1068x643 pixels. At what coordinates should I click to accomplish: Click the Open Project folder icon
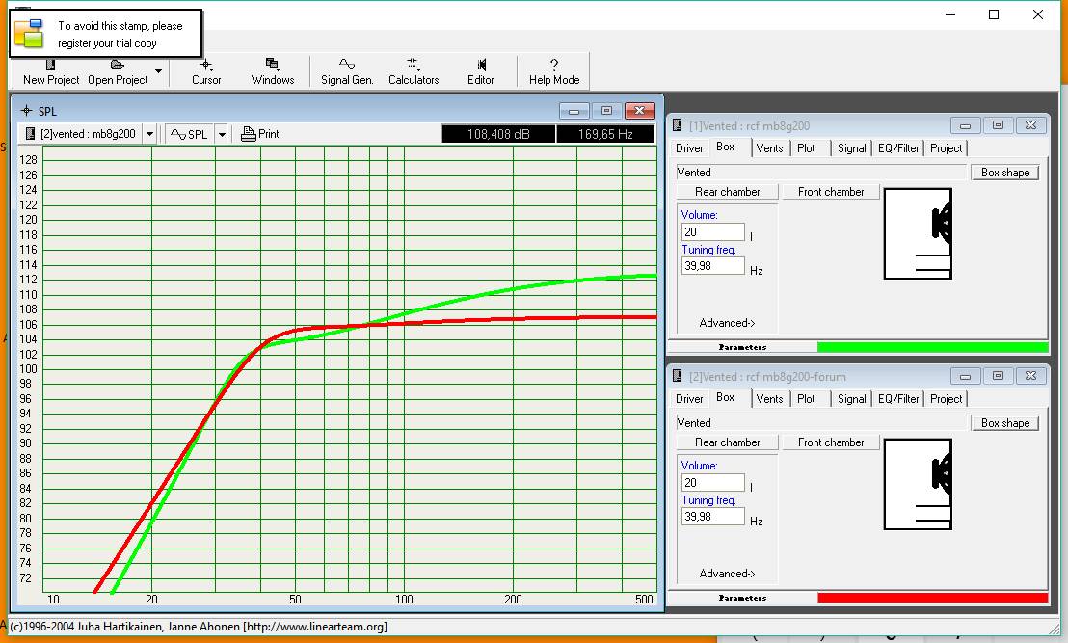118,66
